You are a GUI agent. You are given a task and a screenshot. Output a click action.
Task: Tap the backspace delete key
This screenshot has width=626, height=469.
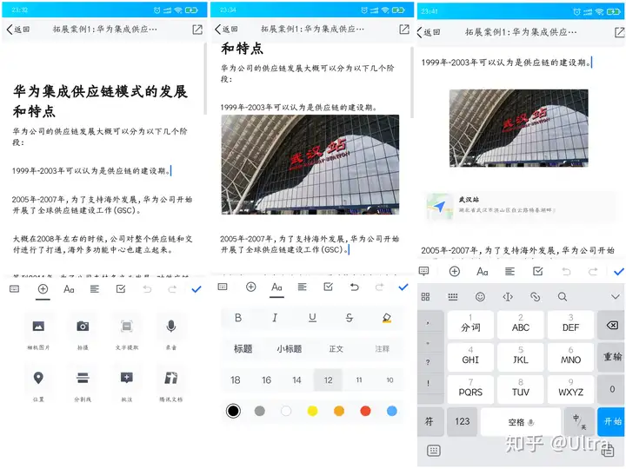611,326
